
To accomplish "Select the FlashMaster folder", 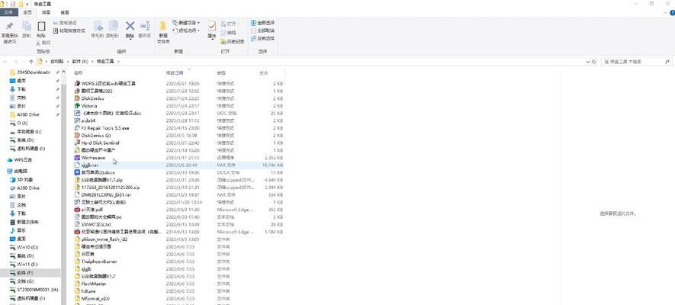I will point(178,284).
